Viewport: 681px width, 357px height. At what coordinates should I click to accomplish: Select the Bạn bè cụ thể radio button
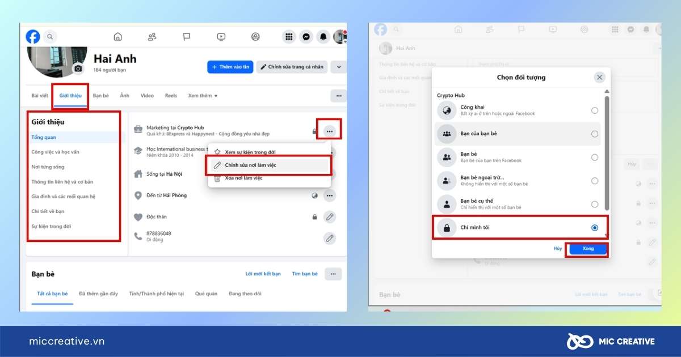[x=595, y=204]
